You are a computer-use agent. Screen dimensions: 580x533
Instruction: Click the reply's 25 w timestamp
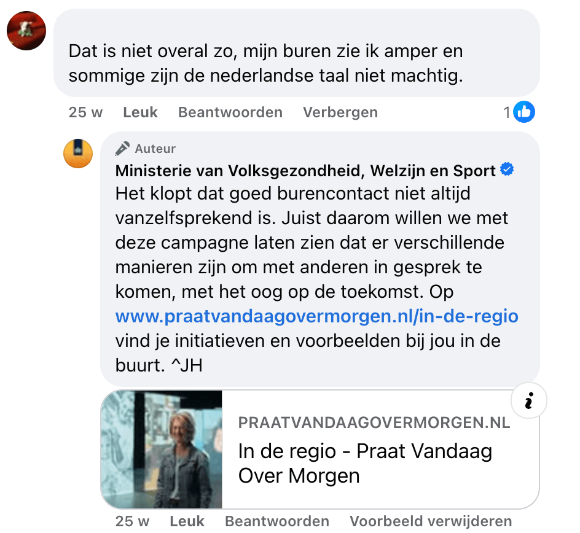point(132,521)
